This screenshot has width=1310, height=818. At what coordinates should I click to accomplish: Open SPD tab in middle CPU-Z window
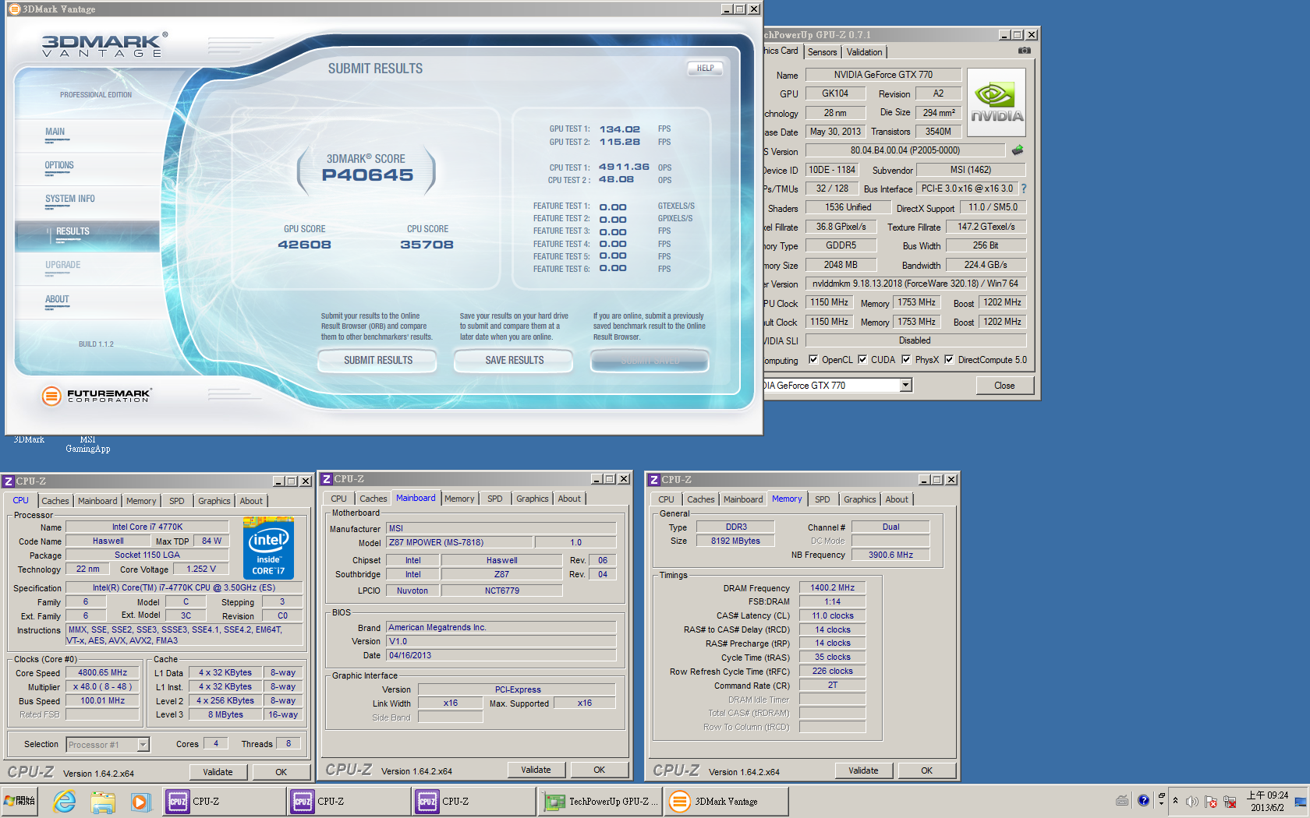pos(495,499)
